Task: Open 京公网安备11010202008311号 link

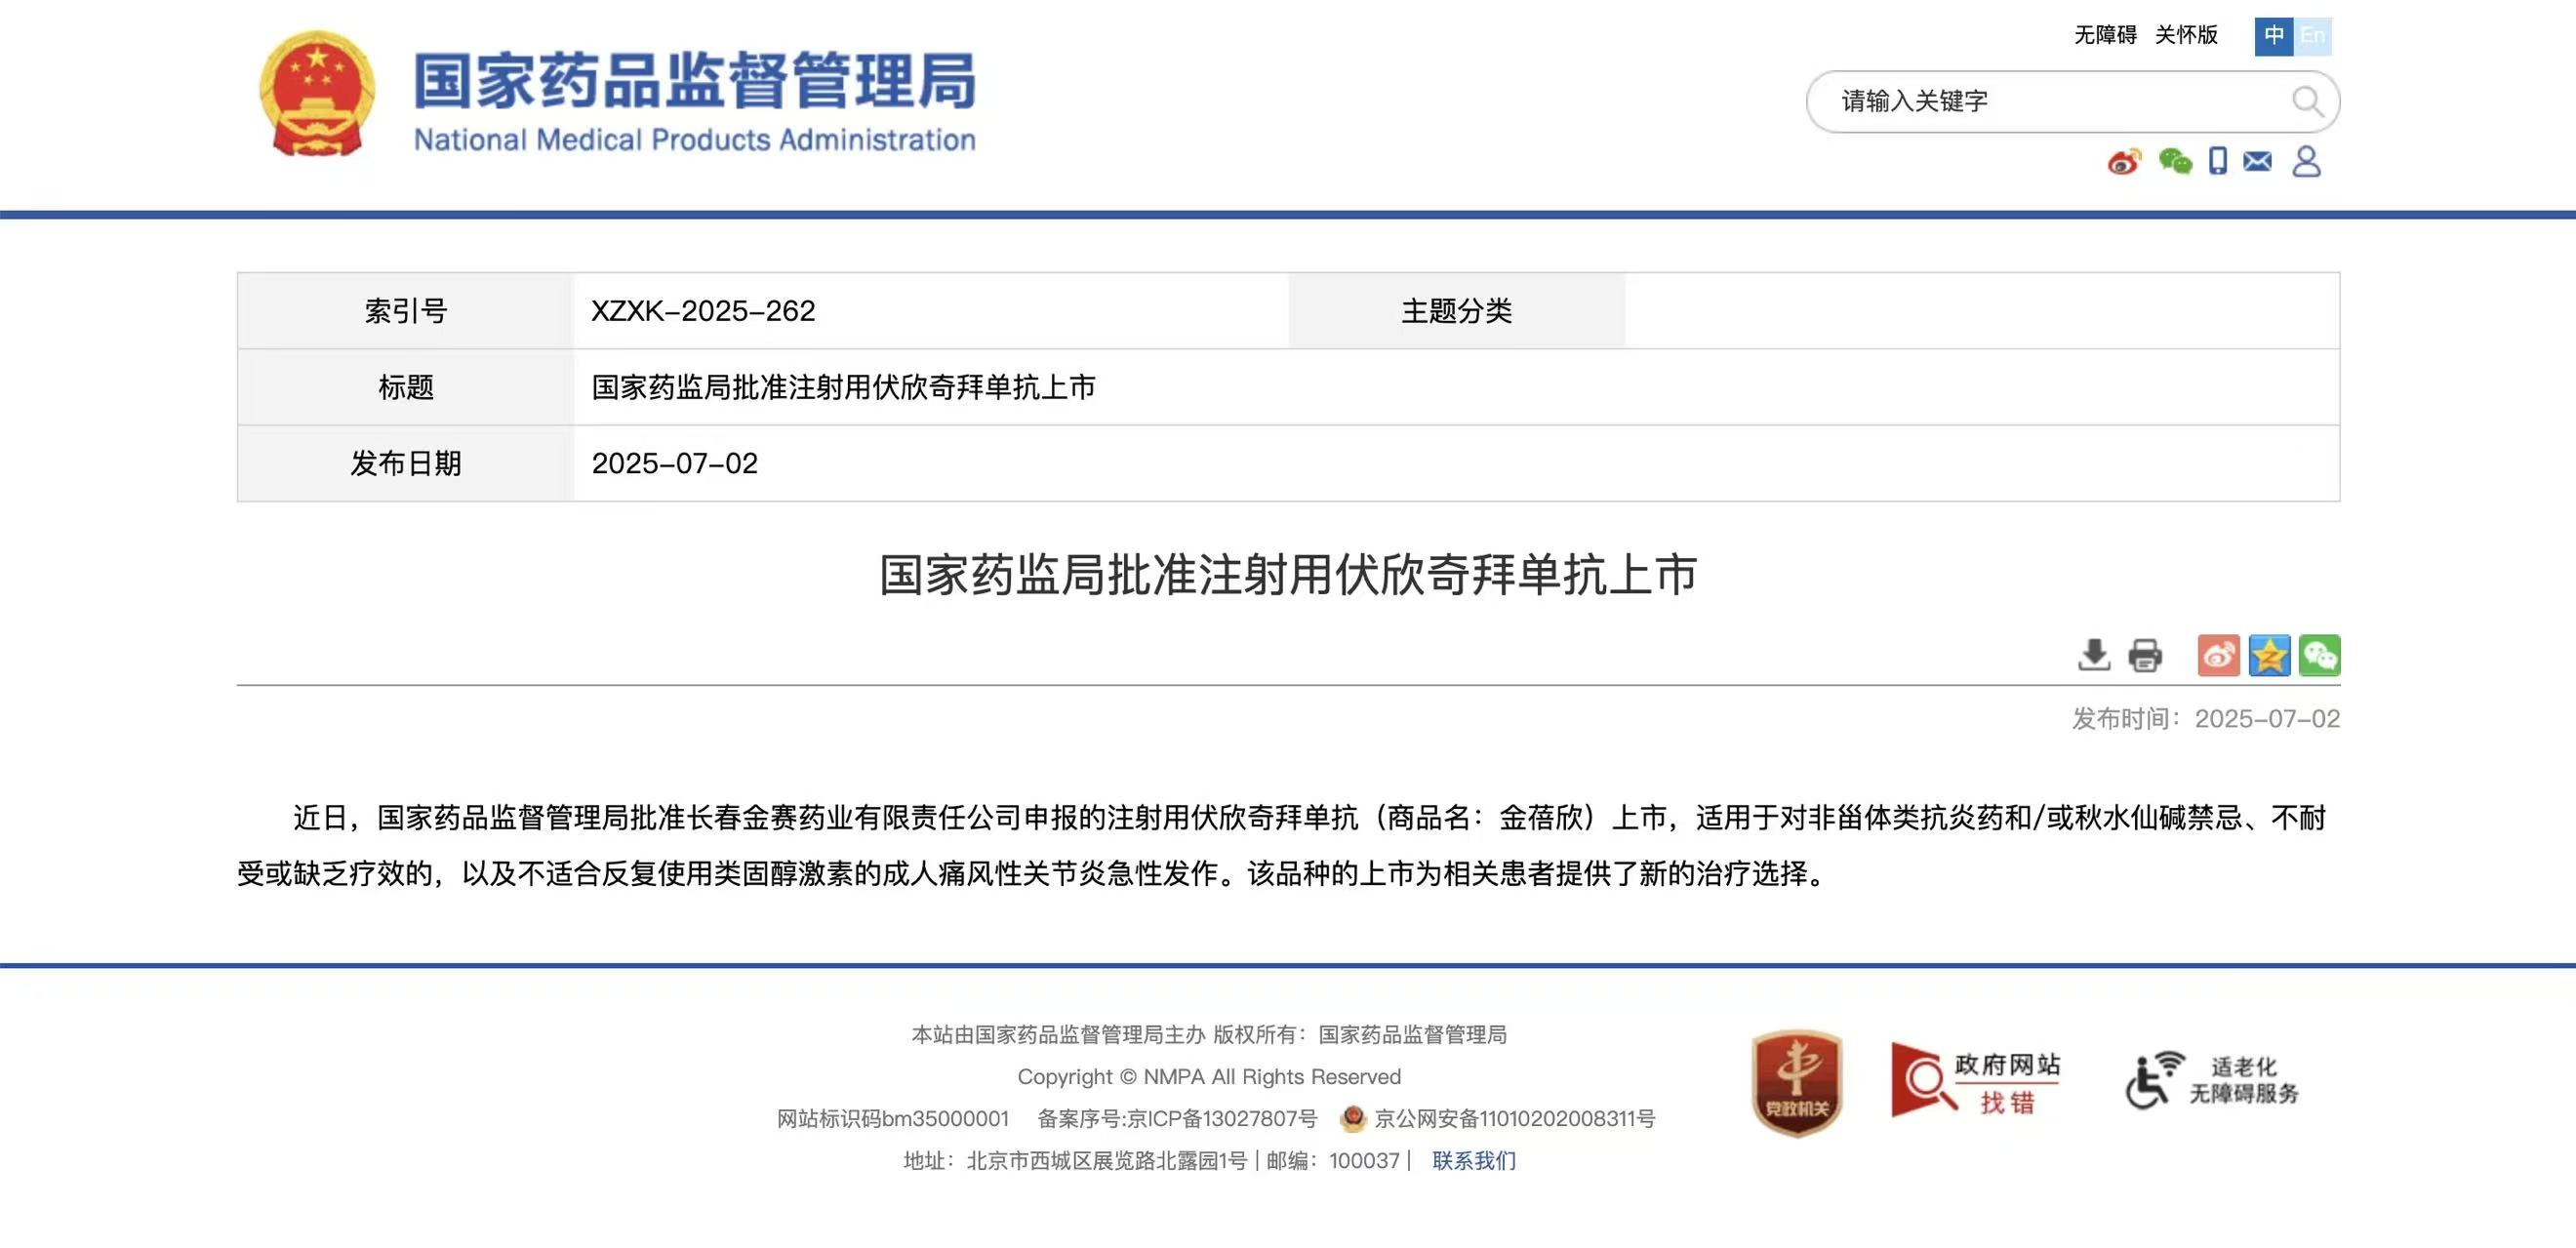Action: click(x=1514, y=1118)
